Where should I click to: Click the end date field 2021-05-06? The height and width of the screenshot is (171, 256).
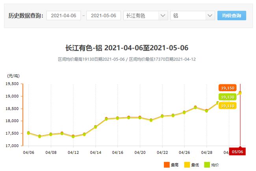pyautogui.click(x=104, y=16)
